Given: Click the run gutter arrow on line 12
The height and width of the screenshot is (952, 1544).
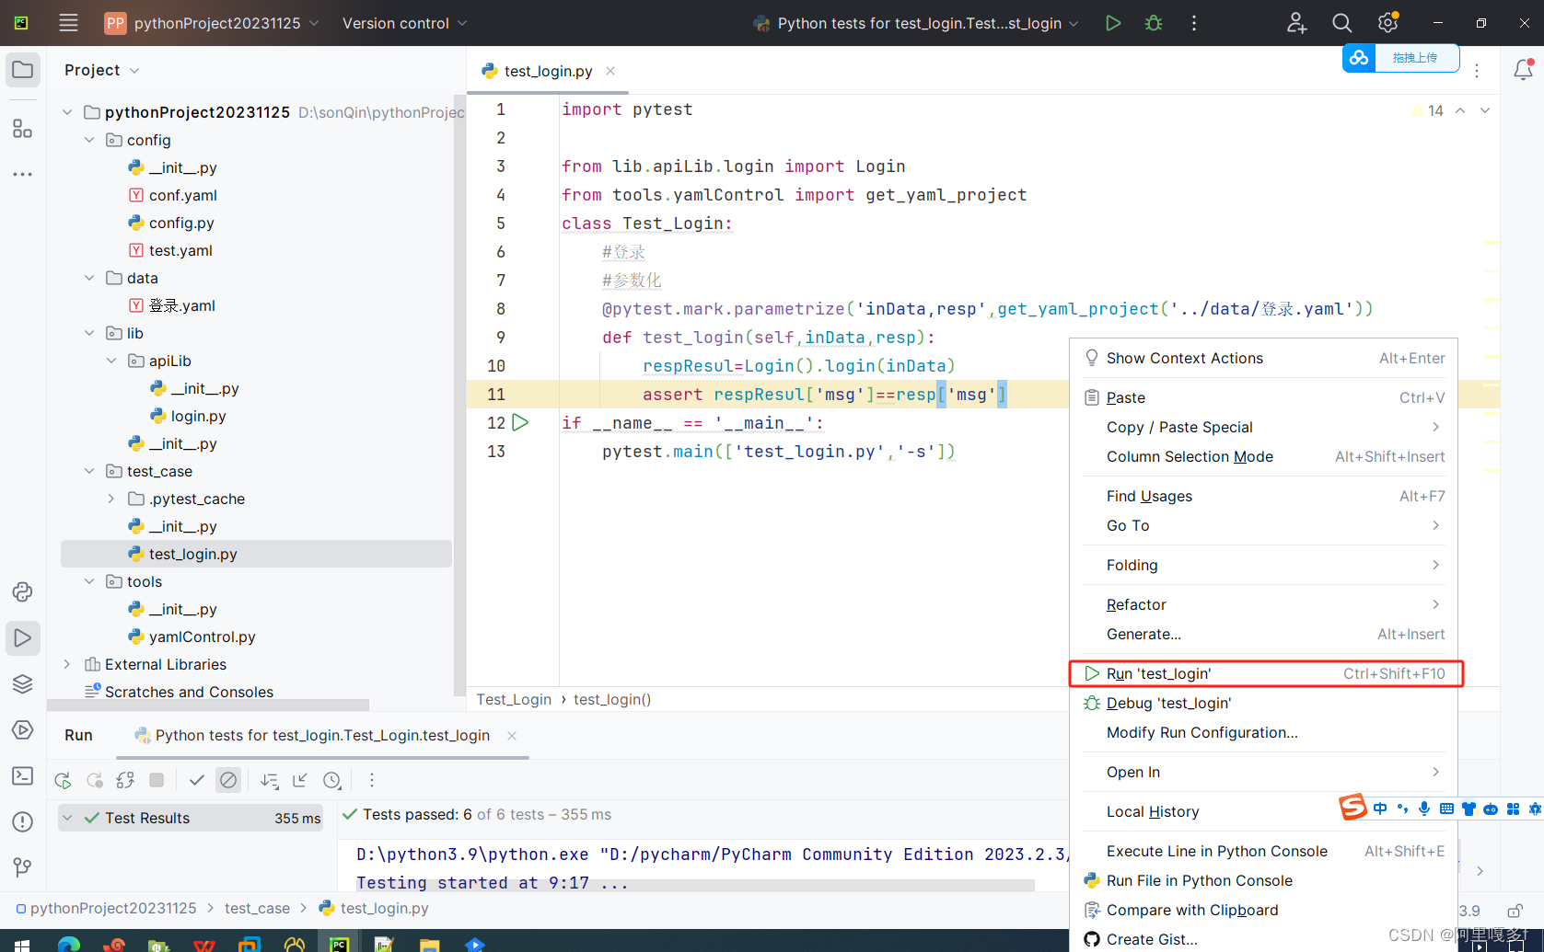Looking at the screenshot, I should tap(520, 422).
